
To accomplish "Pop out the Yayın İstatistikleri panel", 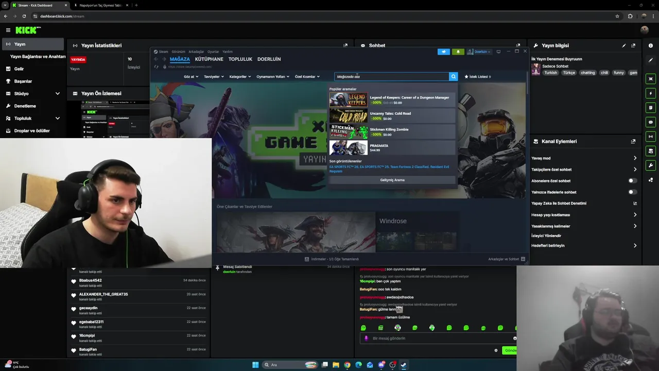I will coord(345,45).
